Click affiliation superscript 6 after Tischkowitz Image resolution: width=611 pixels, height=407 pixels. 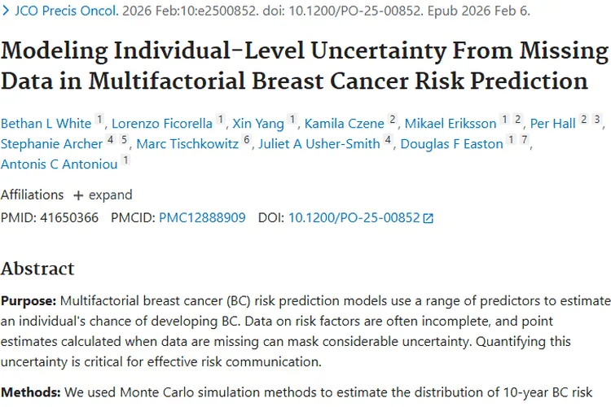pos(247,142)
